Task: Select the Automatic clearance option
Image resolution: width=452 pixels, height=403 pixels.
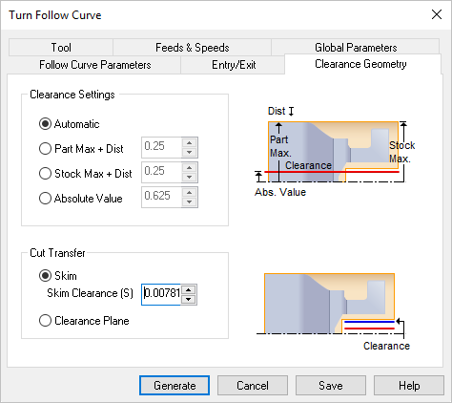Action: 69,124
